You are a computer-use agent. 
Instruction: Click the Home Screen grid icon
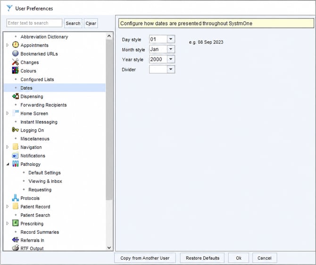pyautogui.click(x=16, y=113)
